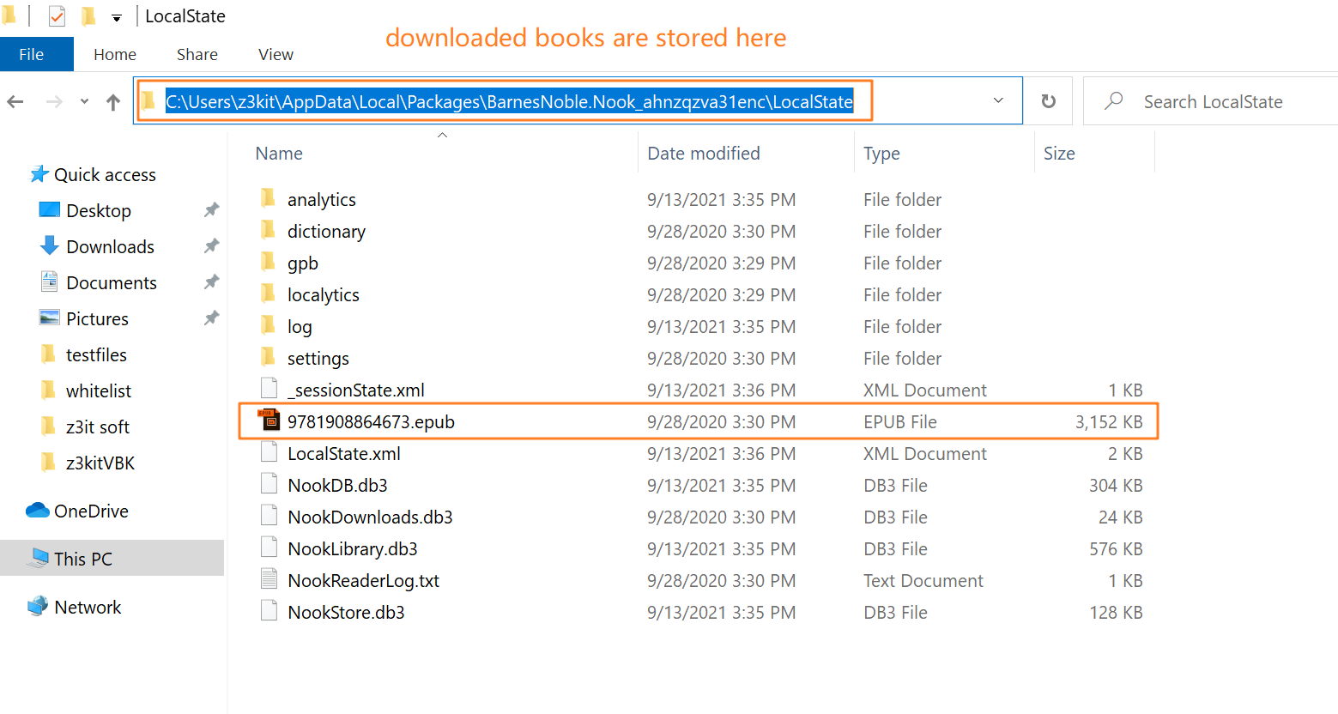Select the localytics folder icon
This screenshot has height=714, width=1338.
coord(268,294)
